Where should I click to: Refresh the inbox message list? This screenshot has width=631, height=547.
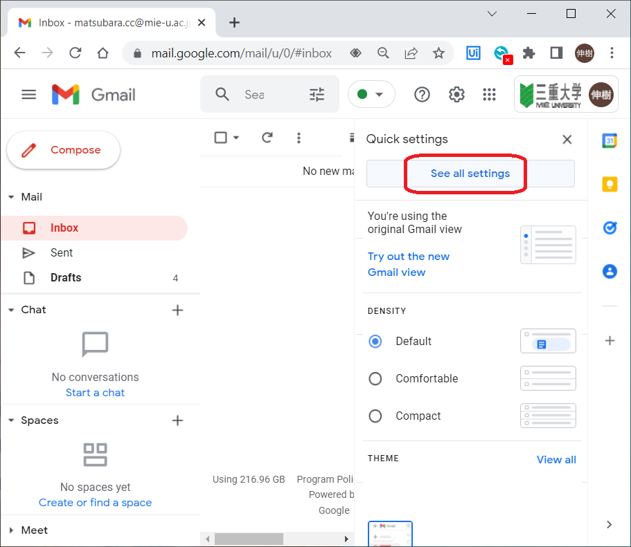click(x=267, y=138)
